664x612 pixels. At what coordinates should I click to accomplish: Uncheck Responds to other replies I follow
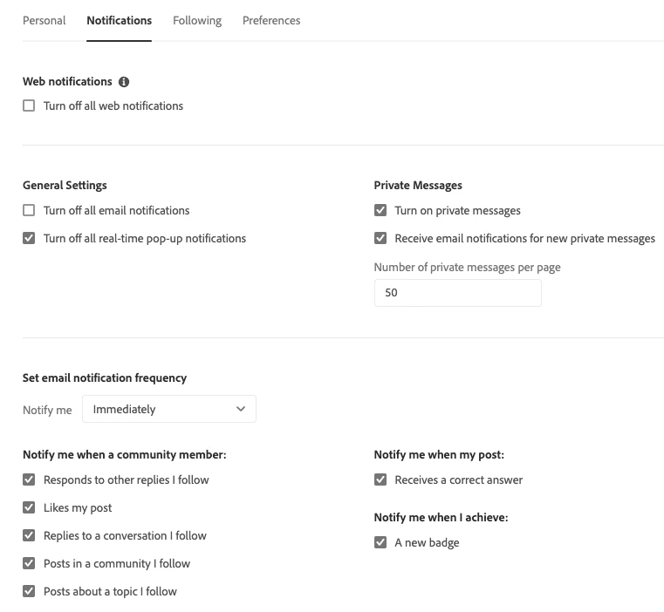30,479
